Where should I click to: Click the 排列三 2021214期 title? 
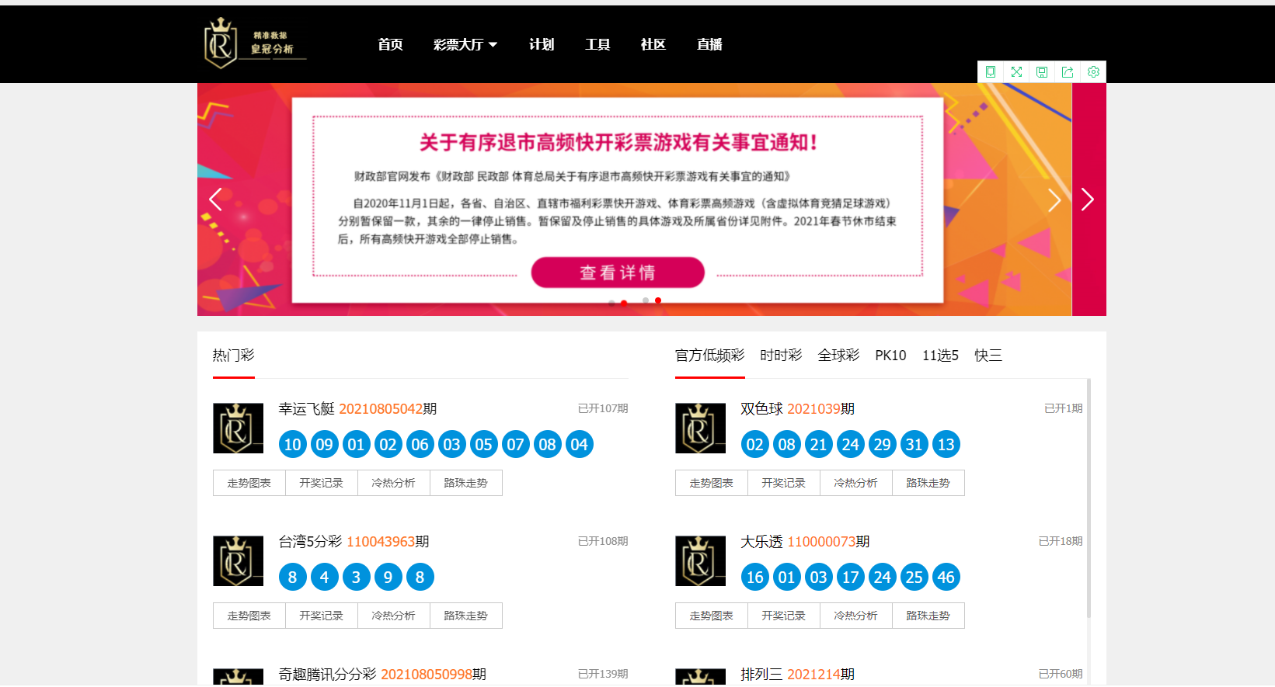tap(797, 675)
